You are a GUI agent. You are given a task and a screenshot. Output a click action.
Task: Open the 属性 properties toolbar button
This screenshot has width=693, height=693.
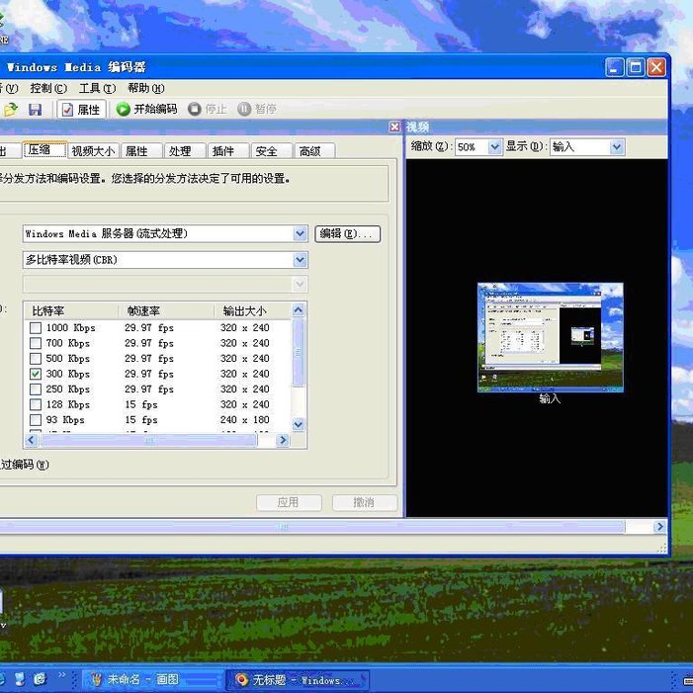(82, 109)
